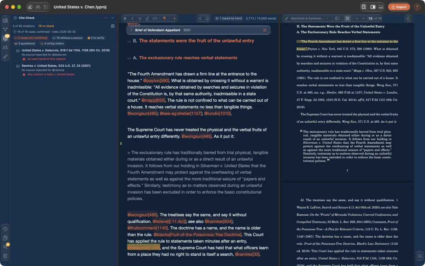Open the book reference sidebar icon
Screen dimensions: 425x266
click(5, 256)
